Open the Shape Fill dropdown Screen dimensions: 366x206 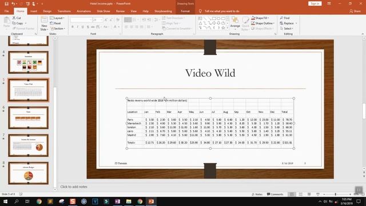pyautogui.click(x=260, y=18)
